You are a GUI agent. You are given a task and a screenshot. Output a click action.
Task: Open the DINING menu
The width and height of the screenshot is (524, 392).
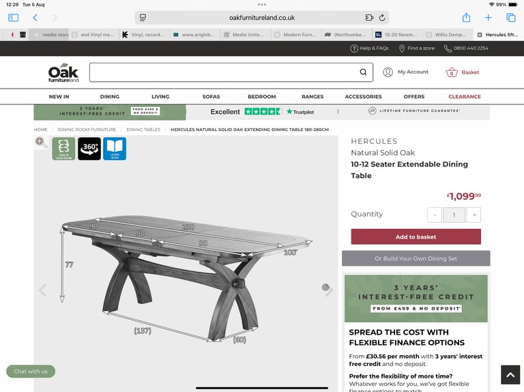click(x=110, y=97)
